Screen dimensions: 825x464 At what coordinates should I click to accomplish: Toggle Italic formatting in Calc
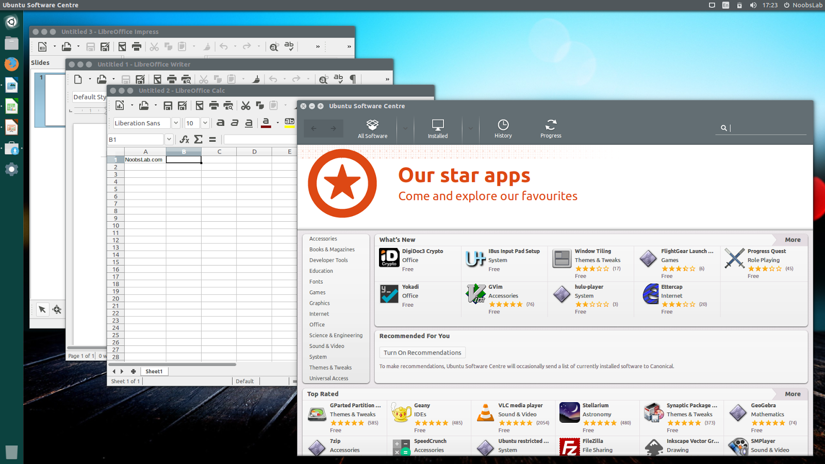click(235, 123)
